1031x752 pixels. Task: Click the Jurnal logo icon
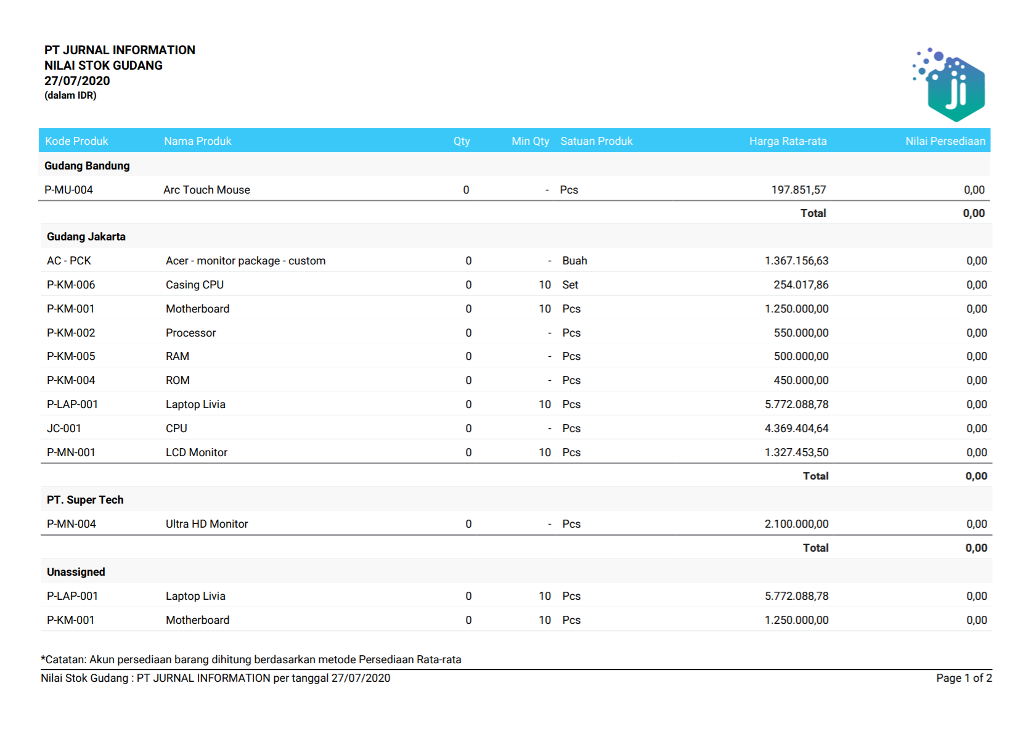coord(949,84)
